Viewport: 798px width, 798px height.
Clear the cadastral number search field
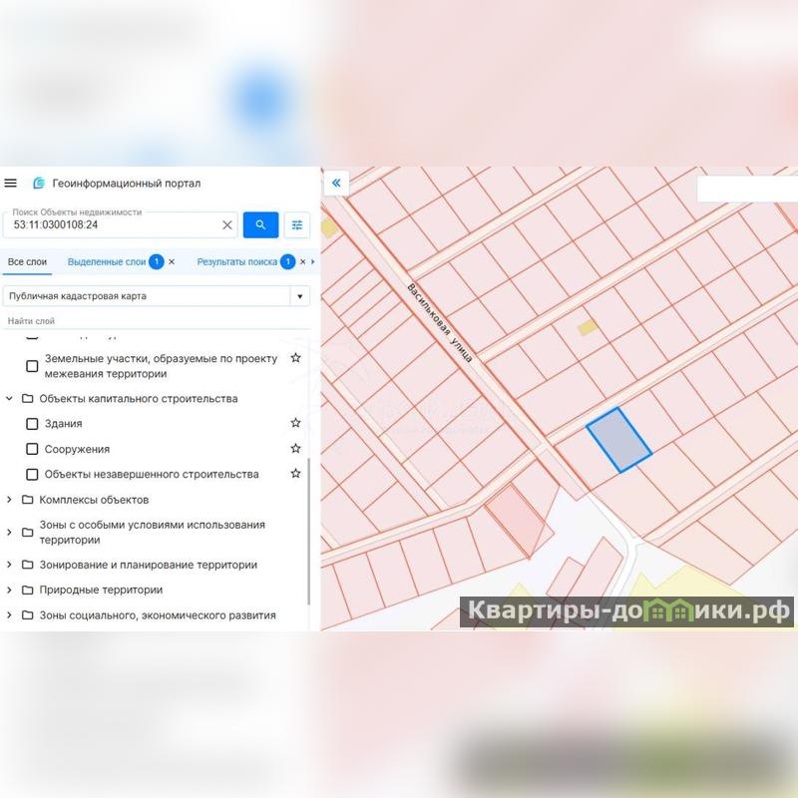(227, 225)
